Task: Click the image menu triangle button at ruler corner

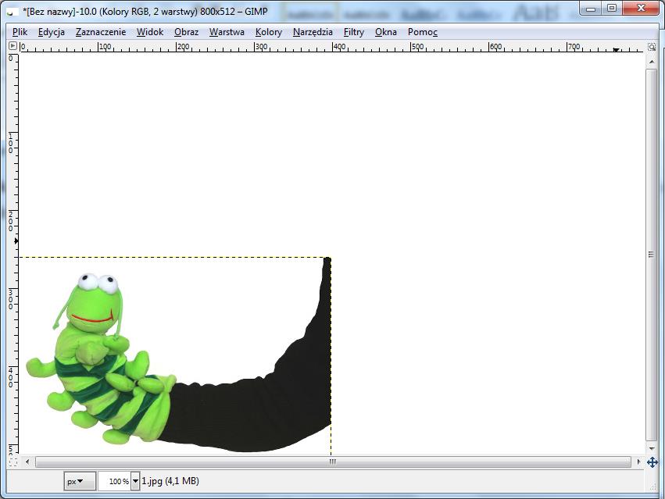Action: click(13, 46)
